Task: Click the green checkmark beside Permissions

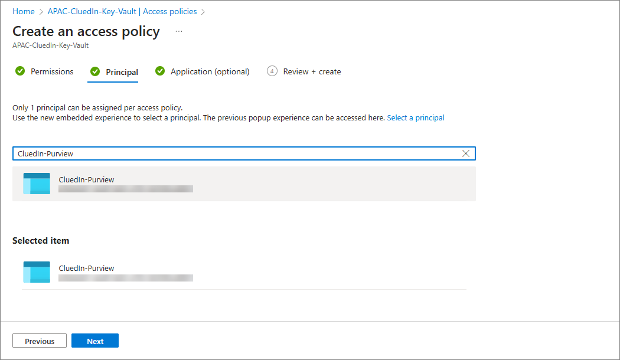Action: click(20, 71)
